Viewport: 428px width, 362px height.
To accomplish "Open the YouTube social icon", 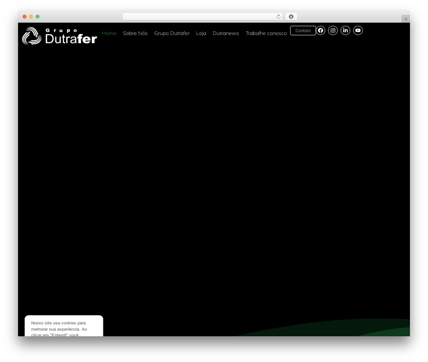I will tap(358, 30).
